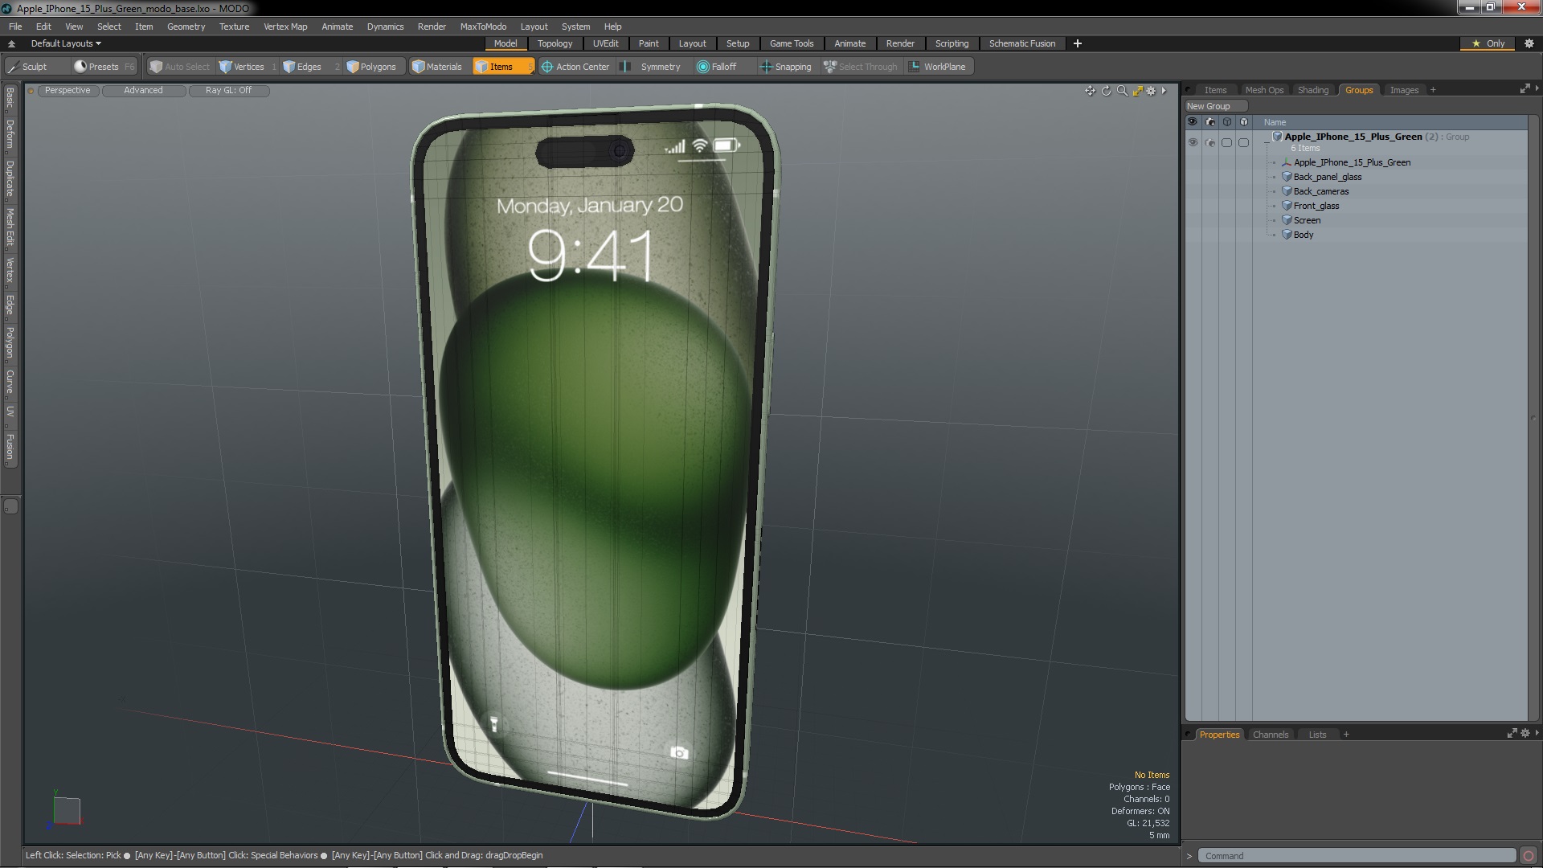Viewport: 1543px width, 868px height.
Task: Click the New Group button
Action: (1215, 106)
